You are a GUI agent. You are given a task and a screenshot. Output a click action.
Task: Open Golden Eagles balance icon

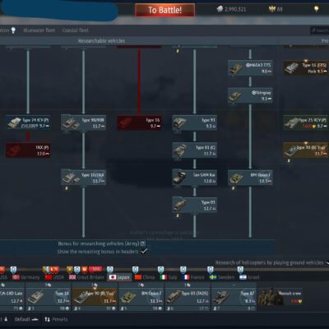coord(271,9)
